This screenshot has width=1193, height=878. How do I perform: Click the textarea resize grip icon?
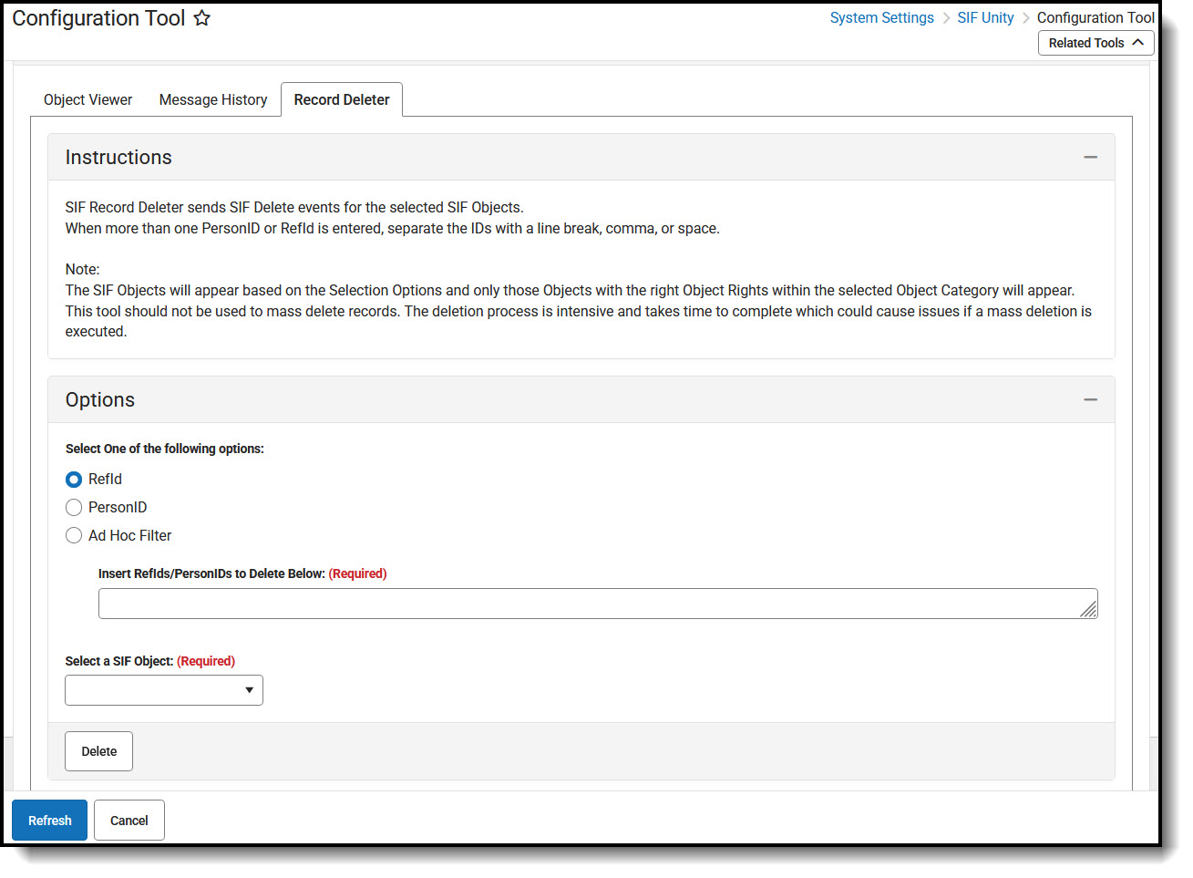coord(1090,610)
